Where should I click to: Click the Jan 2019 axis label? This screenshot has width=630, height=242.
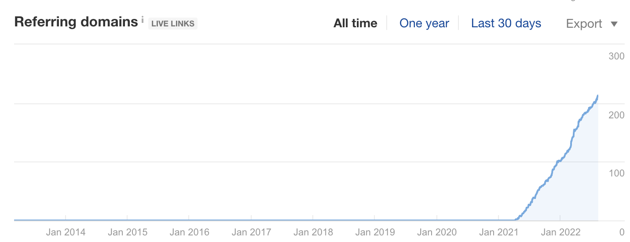(375, 232)
